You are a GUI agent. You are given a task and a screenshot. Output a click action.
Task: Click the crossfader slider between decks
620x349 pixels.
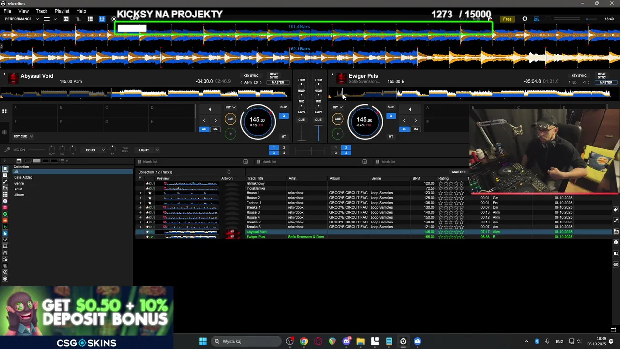[x=310, y=151]
